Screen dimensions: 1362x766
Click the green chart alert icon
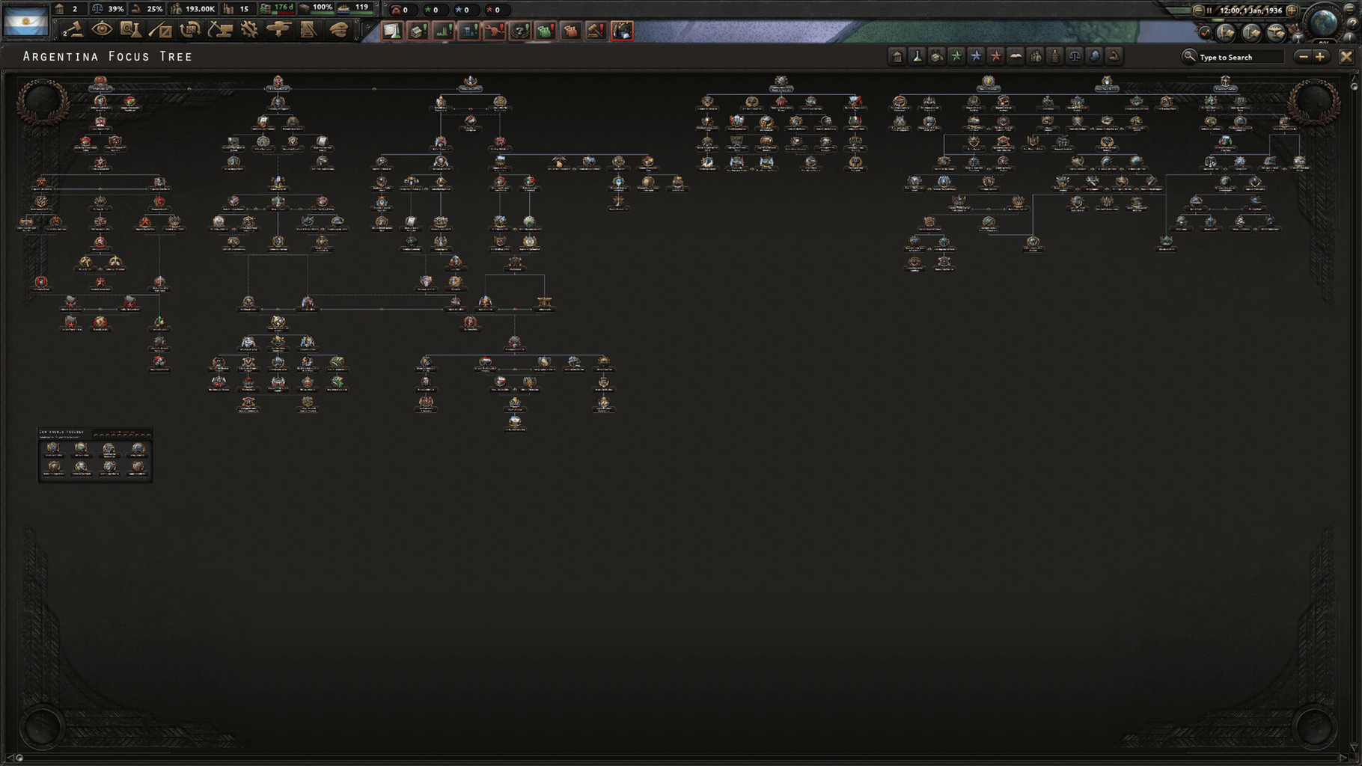tap(444, 31)
